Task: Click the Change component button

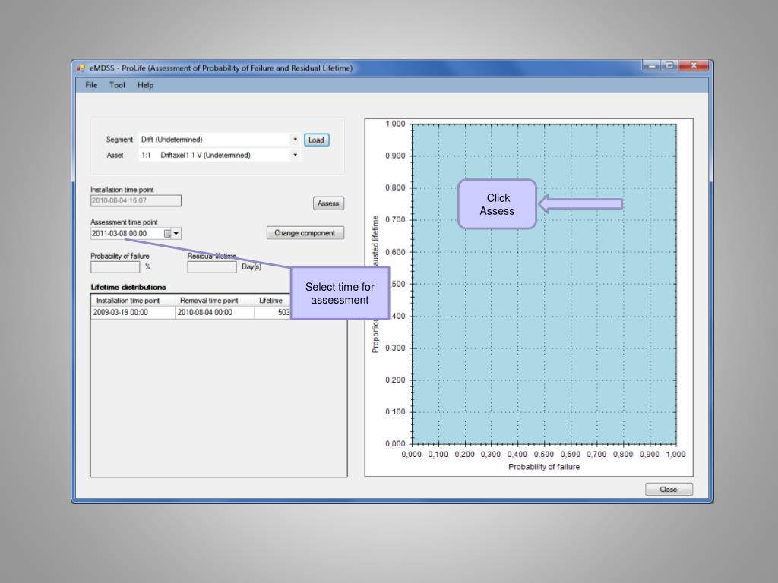Action: click(305, 233)
